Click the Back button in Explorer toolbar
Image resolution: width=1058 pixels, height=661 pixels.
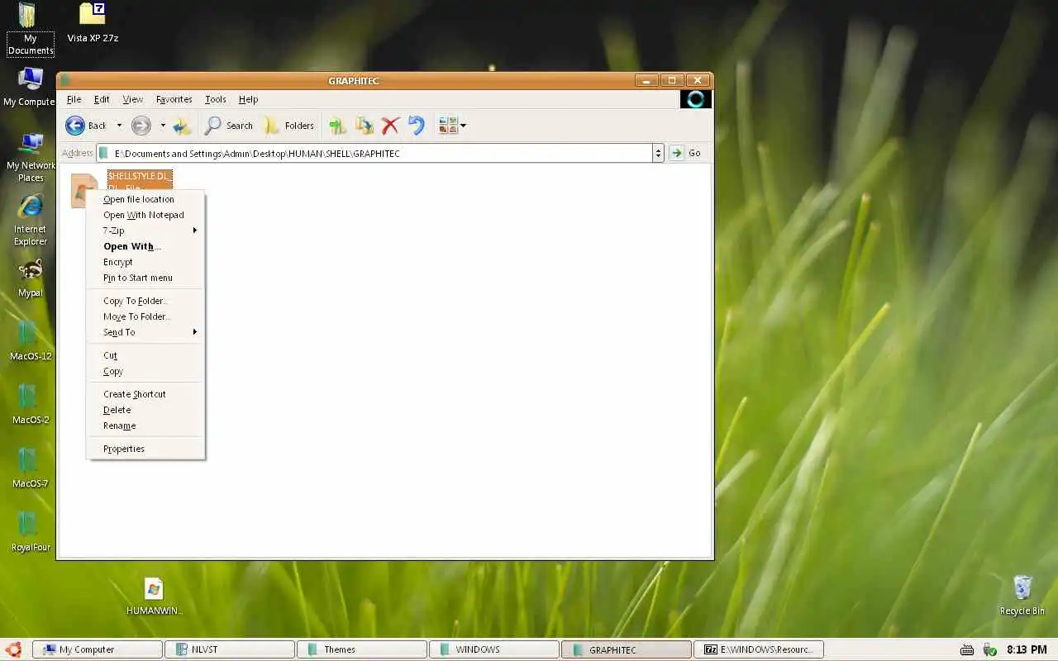86,126
